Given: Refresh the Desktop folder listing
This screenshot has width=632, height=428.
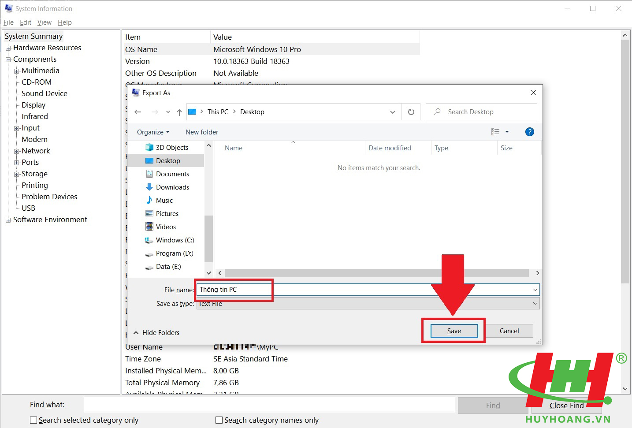Looking at the screenshot, I should [x=411, y=112].
